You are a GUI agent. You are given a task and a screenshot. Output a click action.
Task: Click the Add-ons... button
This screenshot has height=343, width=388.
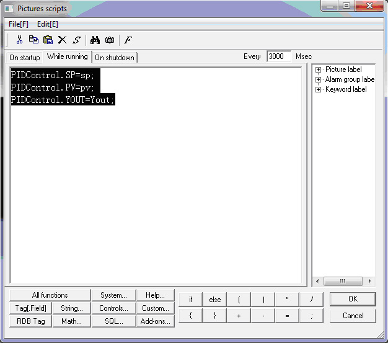click(155, 321)
